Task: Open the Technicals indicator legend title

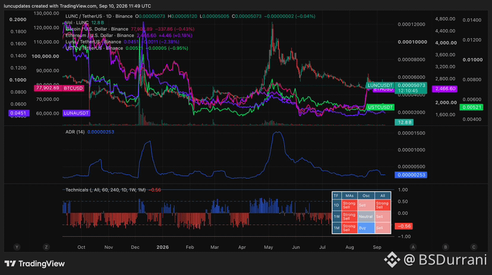Action: (x=105, y=190)
